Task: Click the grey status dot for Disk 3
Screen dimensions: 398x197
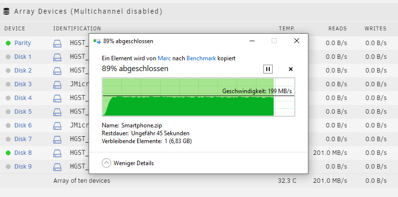Action: (8, 84)
